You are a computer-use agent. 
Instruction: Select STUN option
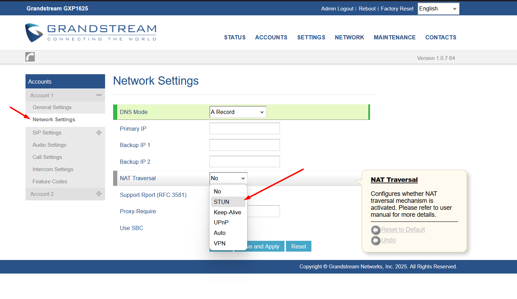(228, 202)
